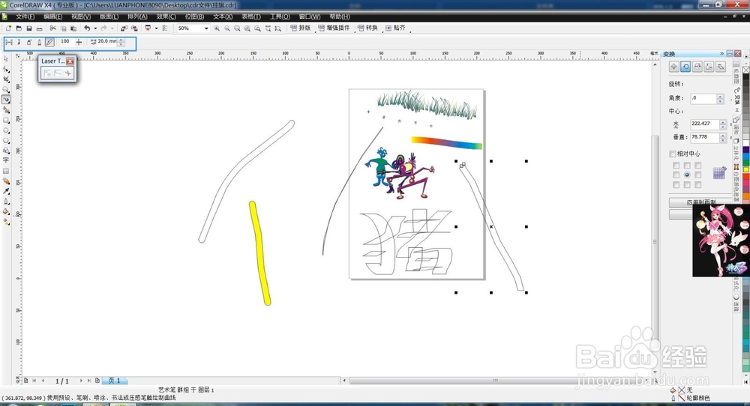This screenshot has width=750, height=406.
Task: Check the bottom-right anchor point box
Action: [697, 185]
